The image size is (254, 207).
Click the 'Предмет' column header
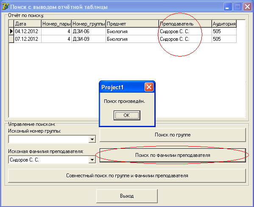click(132, 24)
